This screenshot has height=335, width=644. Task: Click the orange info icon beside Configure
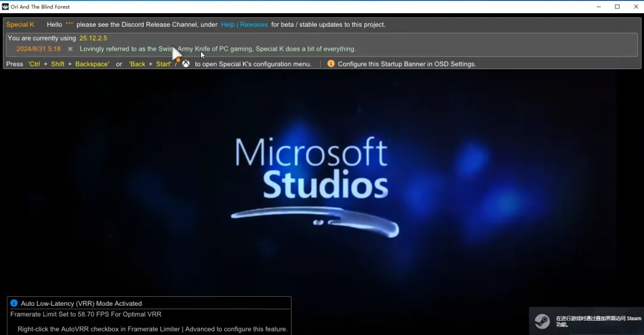click(x=330, y=64)
